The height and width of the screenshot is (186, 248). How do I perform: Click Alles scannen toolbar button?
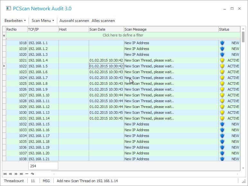(103, 21)
